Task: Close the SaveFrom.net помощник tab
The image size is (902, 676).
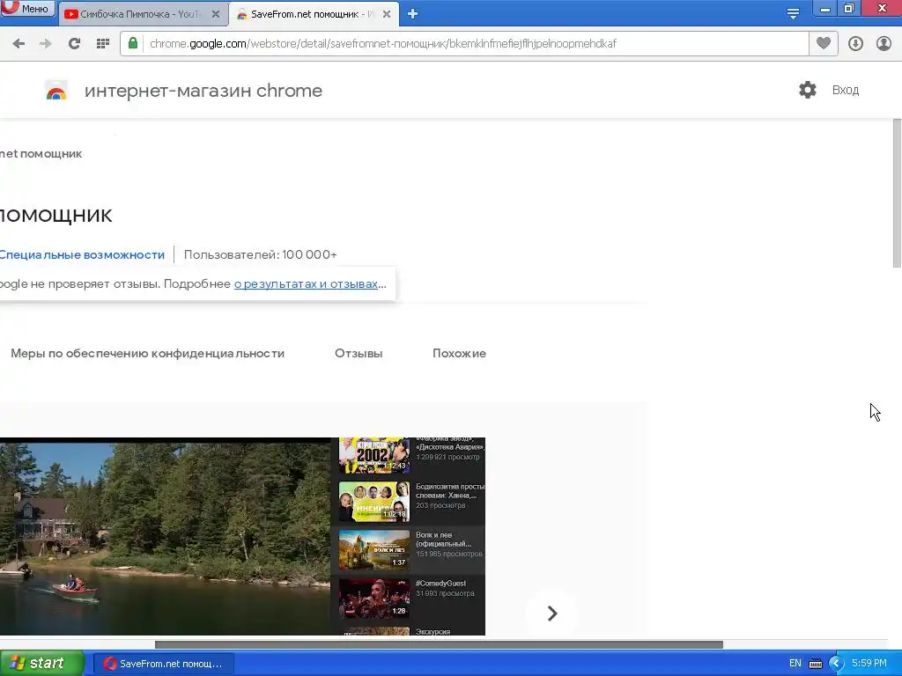Action: [387, 14]
